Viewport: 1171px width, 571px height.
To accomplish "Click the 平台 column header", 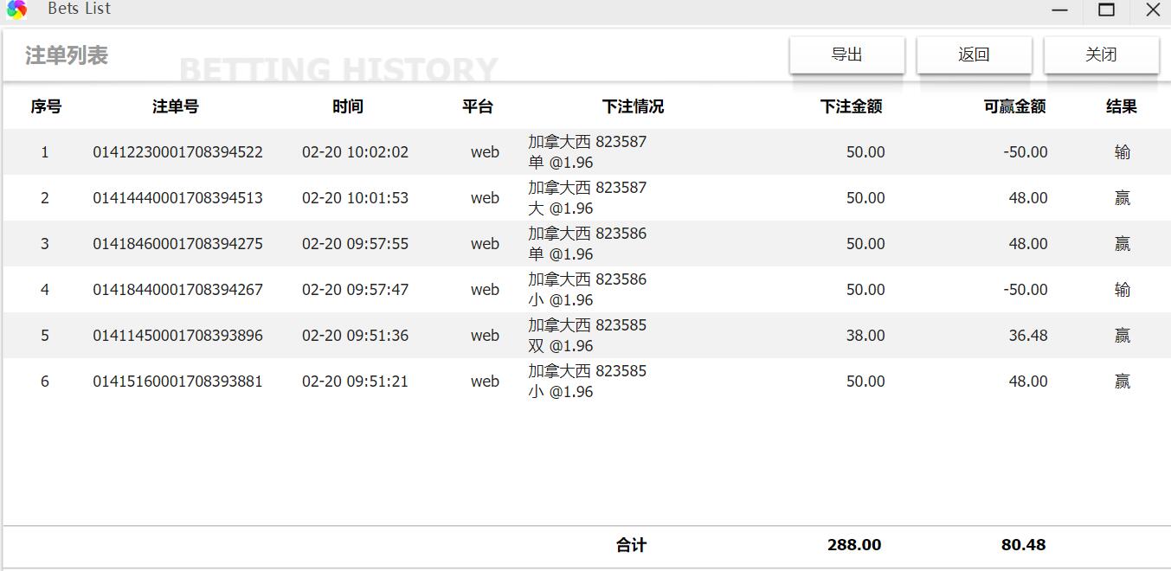I will point(478,106).
